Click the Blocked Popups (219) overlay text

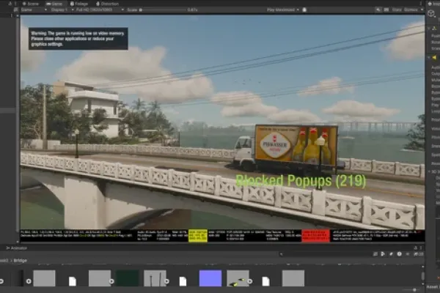(301, 181)
